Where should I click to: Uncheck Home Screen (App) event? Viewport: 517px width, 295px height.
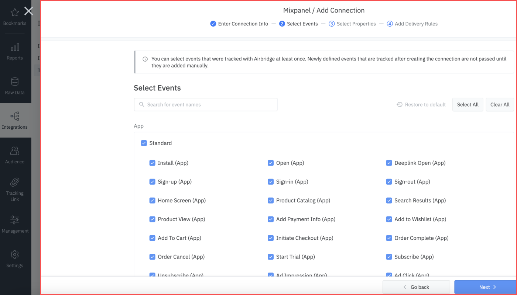pos(152,200)
